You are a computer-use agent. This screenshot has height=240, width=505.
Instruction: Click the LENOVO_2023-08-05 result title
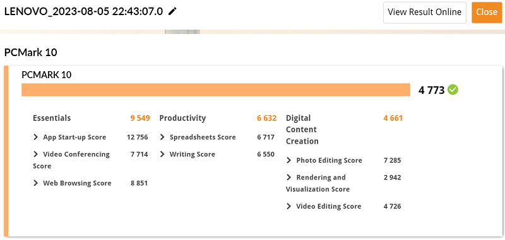84,11
